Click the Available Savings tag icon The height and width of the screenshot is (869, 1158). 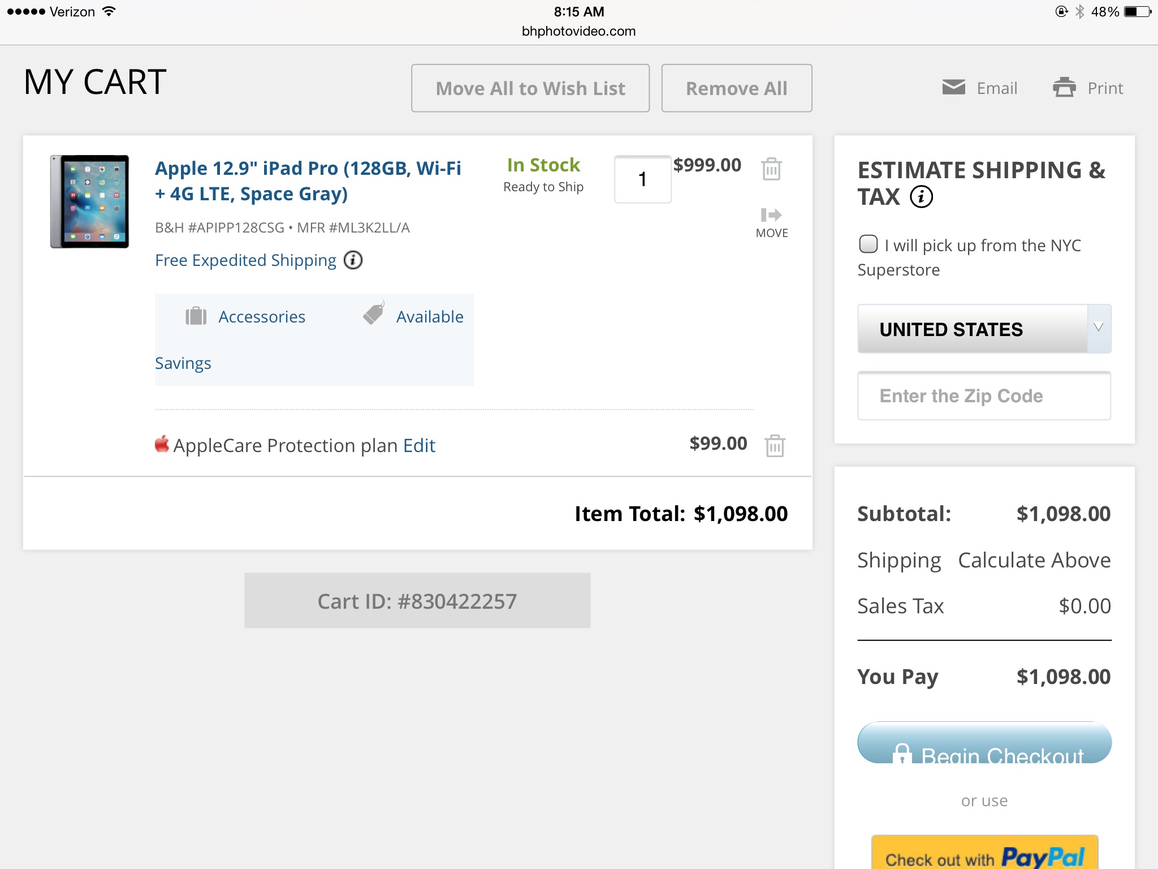[373, 313]
